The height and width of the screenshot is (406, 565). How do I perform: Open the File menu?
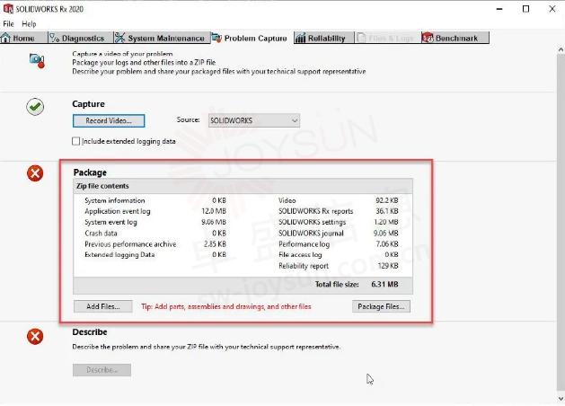point(8,23)
